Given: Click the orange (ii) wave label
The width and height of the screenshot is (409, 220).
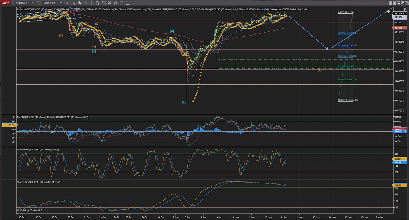Looking at the screenshot, I should point(320,70).
